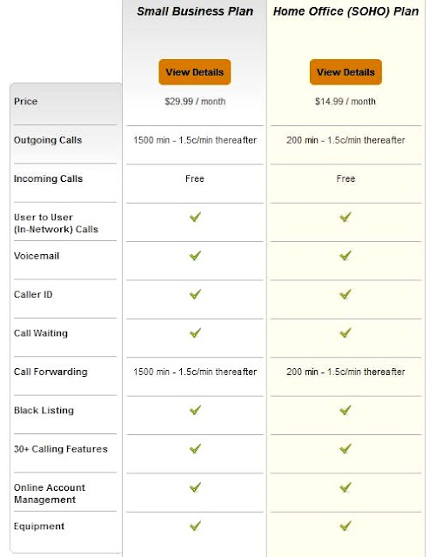This screenshot has width=436, height=557.
Task: Click Caller ID checkmark for Small Business Plan
Action: pyautogui.click(x=195, y=294)
